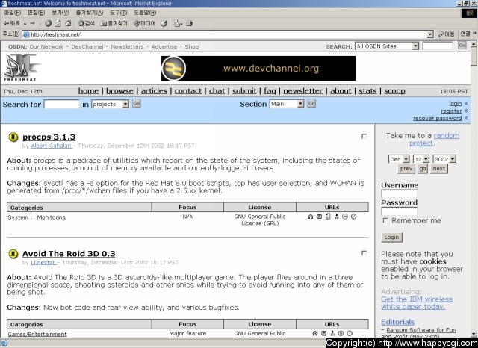Click the Freshmeat logo image
Screen dimensions: 478x348
point(21,67)
